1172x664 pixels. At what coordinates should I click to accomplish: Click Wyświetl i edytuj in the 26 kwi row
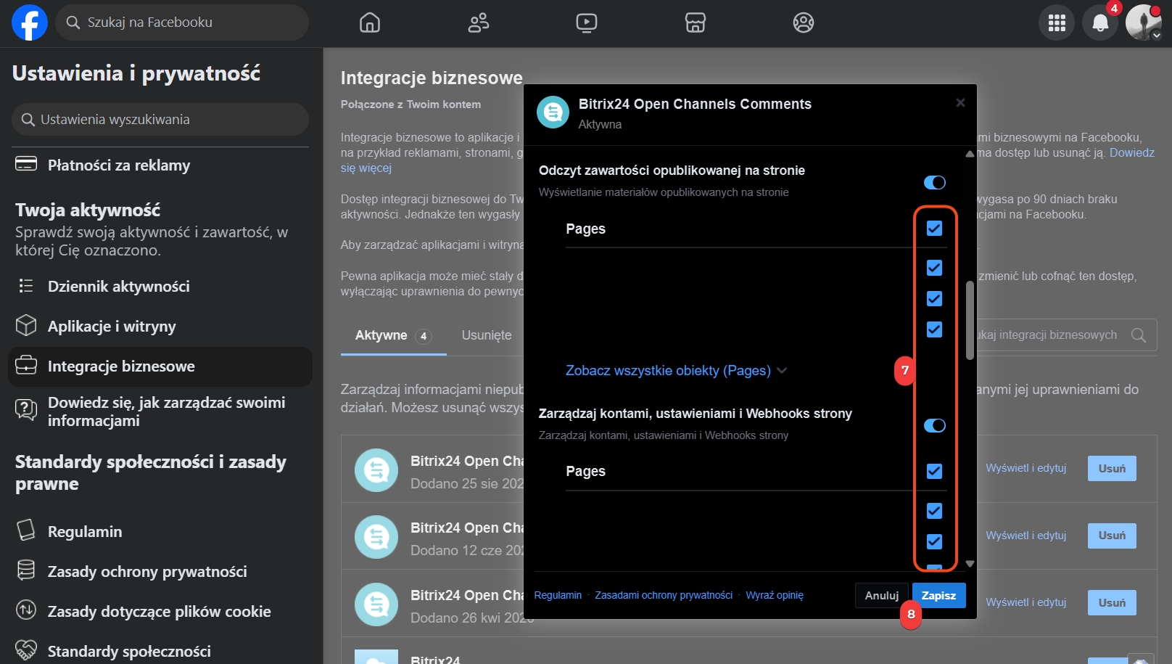point(1025,602)
